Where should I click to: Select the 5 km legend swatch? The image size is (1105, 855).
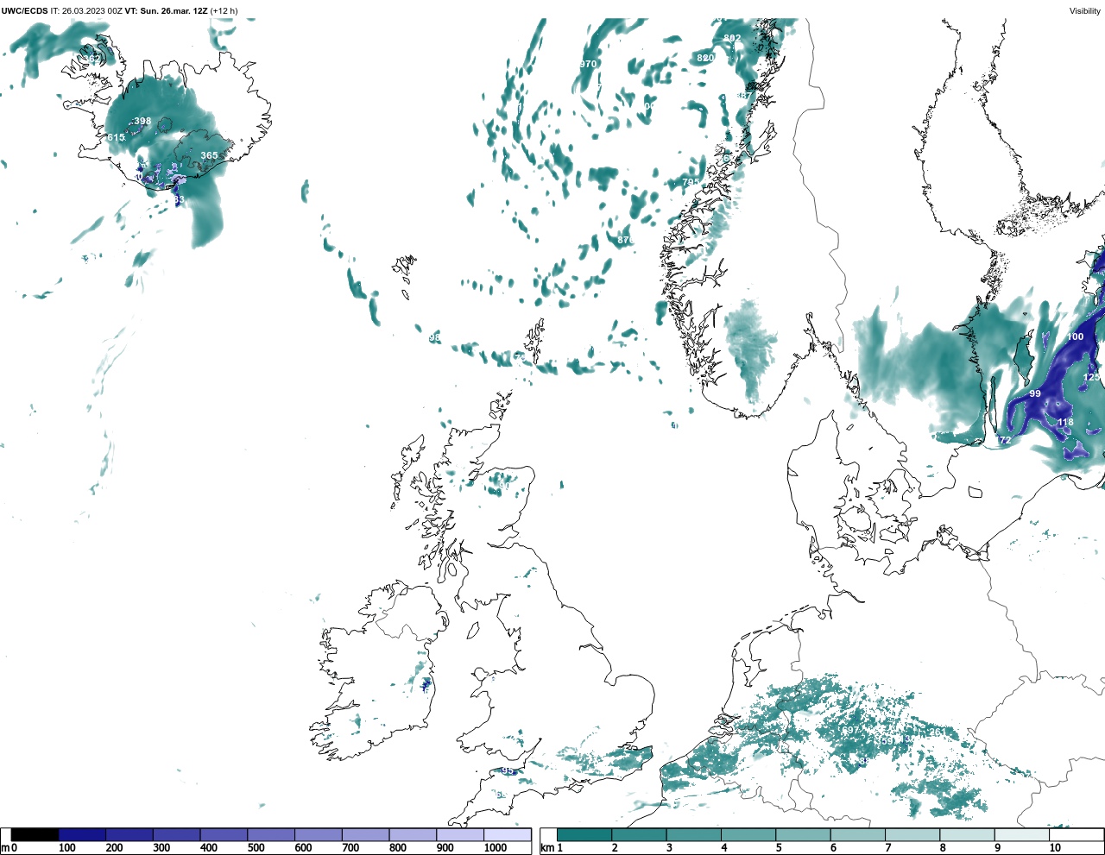point(803,835)
